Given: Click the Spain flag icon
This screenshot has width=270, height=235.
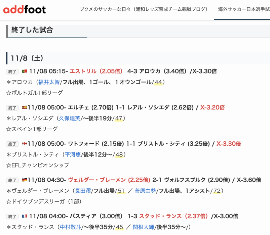Looking at the screenshot, I should 24,108.
